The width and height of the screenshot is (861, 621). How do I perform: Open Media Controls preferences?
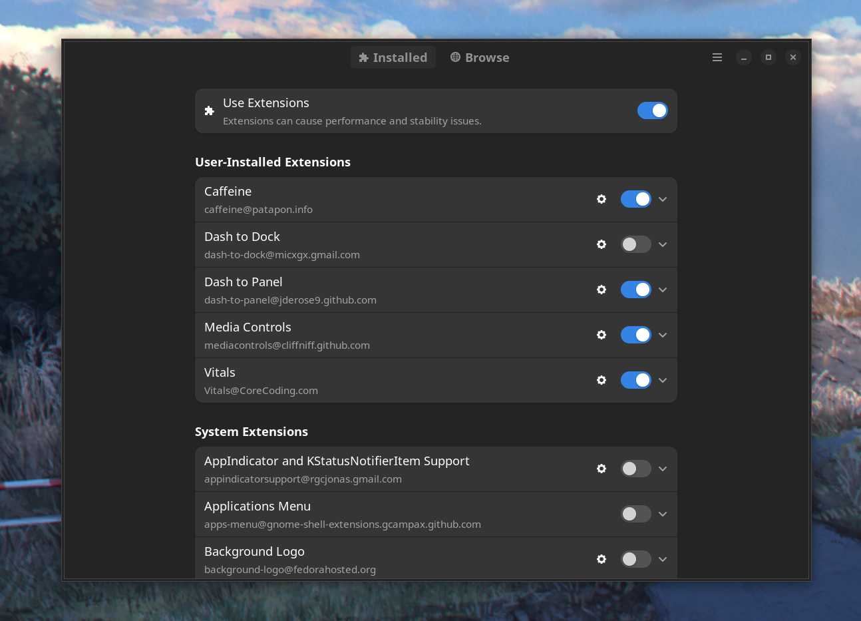point(602,335)
